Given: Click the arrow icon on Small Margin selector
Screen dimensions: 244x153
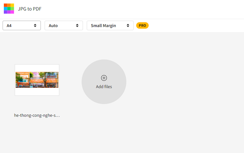Looking at the screenshot, I should click(x=128, y=25).
